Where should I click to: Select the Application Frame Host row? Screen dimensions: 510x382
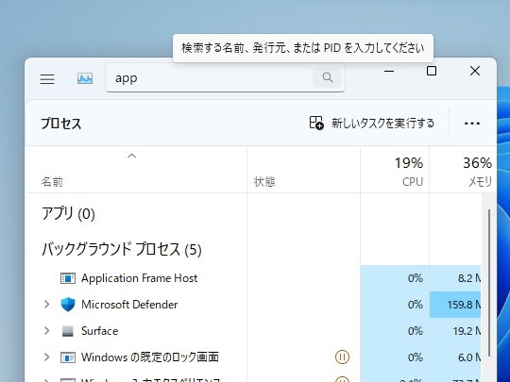point(254,278)
